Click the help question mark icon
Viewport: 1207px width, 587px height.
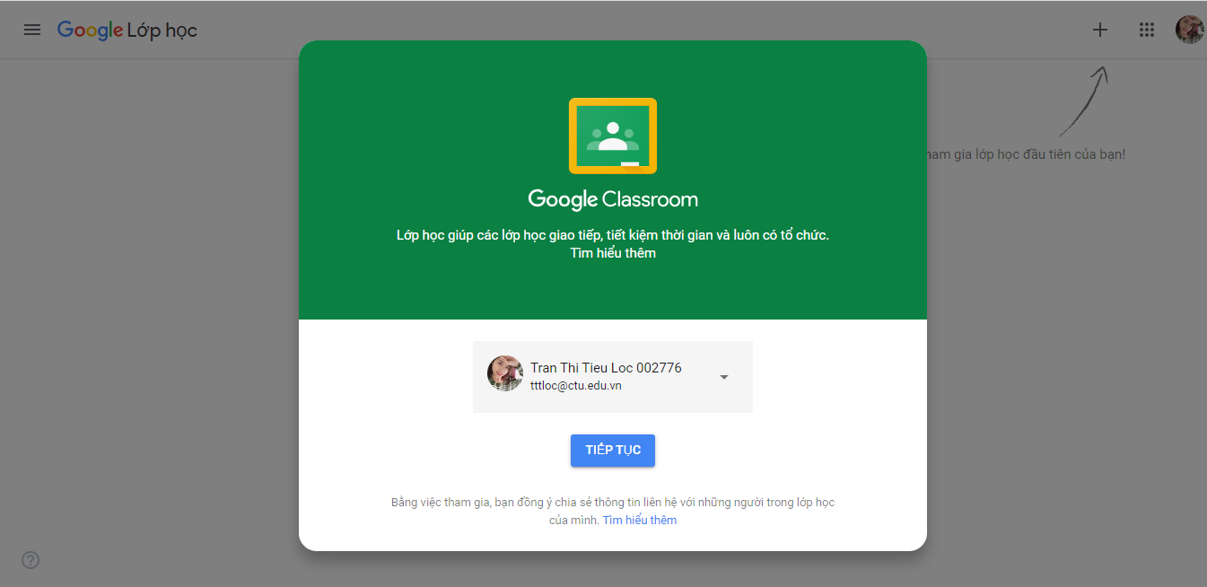point(31,561)
